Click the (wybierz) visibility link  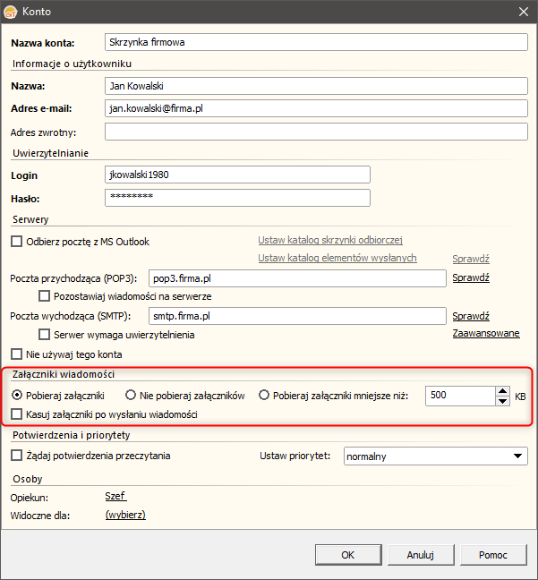pyautogui.click(x=125, y=515)
